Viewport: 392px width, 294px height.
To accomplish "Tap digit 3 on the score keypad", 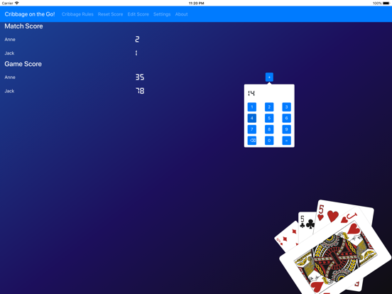I will tap(286, 107).
